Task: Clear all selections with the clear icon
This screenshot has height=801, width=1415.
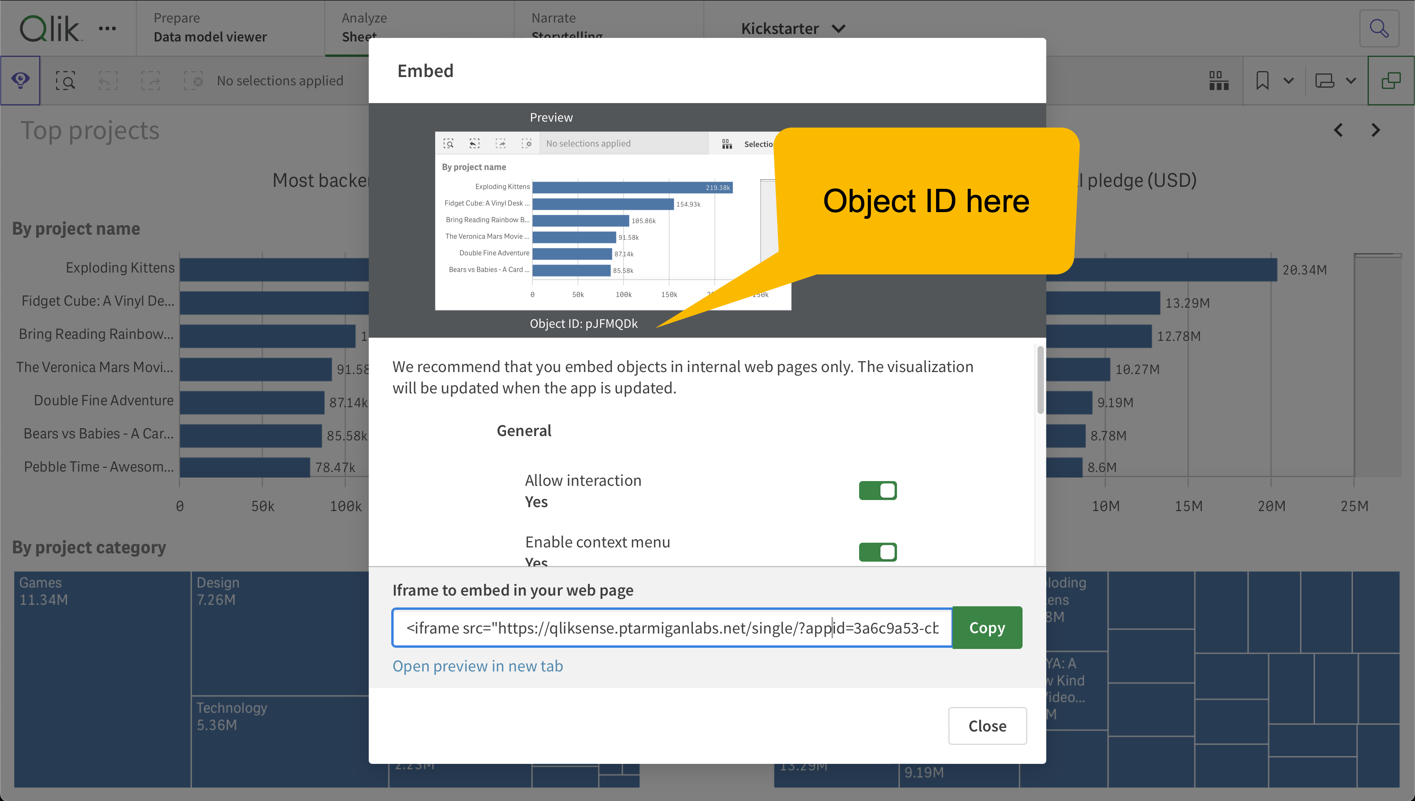Action: (x=193, y=80)
